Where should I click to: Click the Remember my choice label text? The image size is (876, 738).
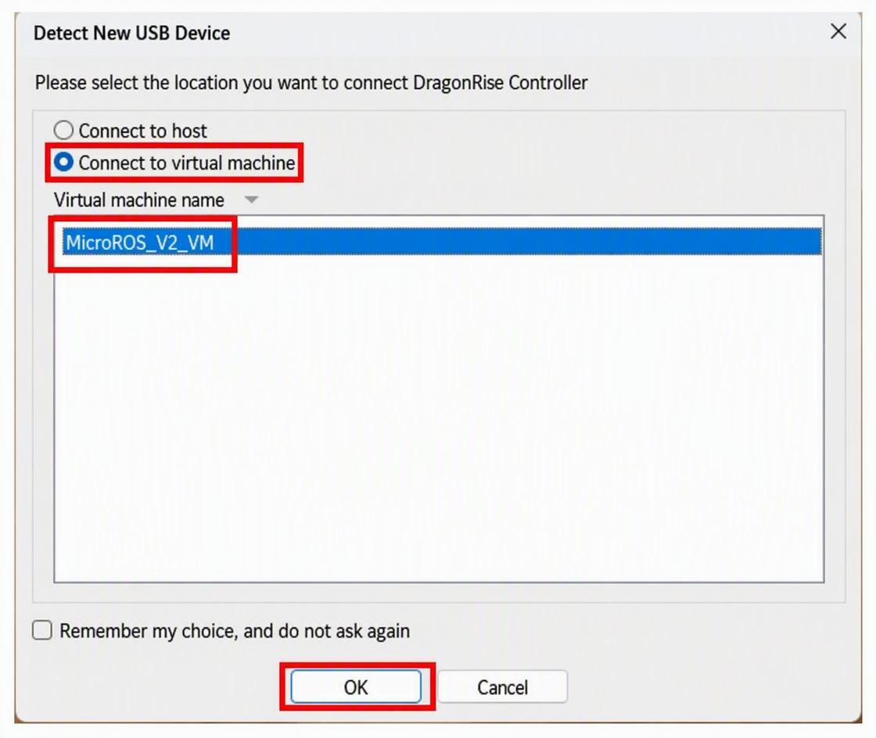tap(235, 631)
